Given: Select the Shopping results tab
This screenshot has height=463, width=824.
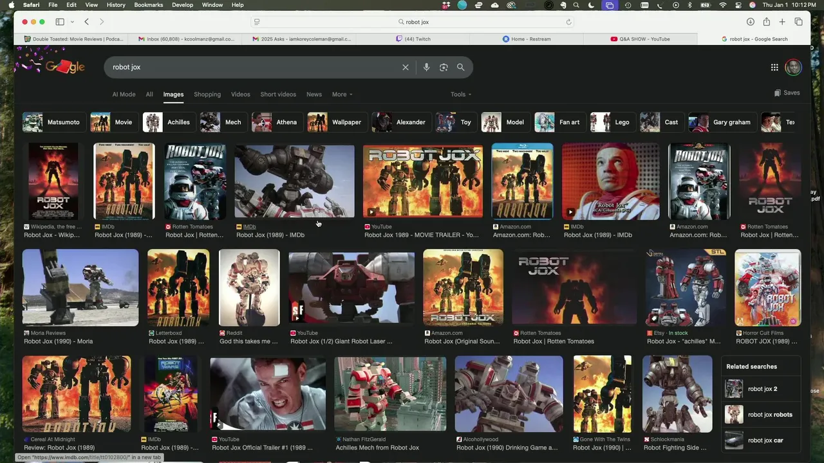Looking at the screenshot, I should point(207,95).
